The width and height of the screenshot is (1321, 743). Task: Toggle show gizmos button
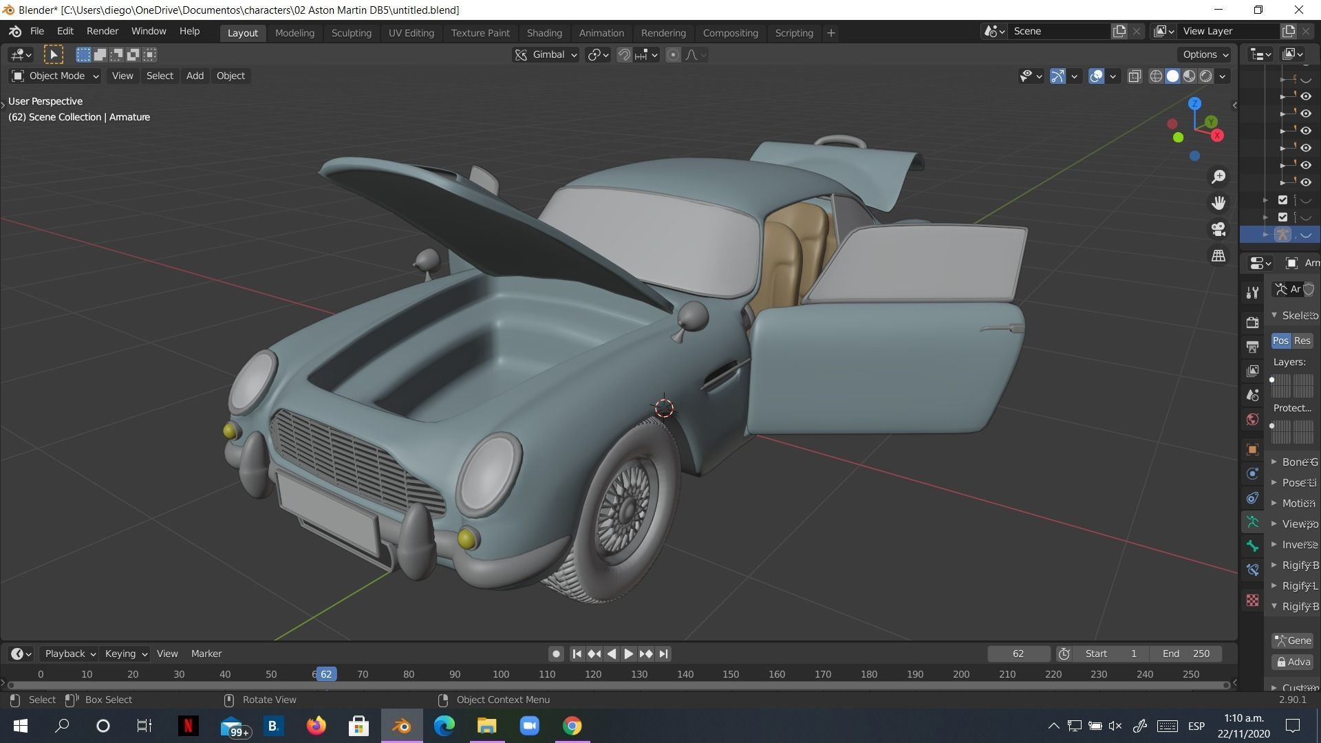click(x=1057, y=76)
